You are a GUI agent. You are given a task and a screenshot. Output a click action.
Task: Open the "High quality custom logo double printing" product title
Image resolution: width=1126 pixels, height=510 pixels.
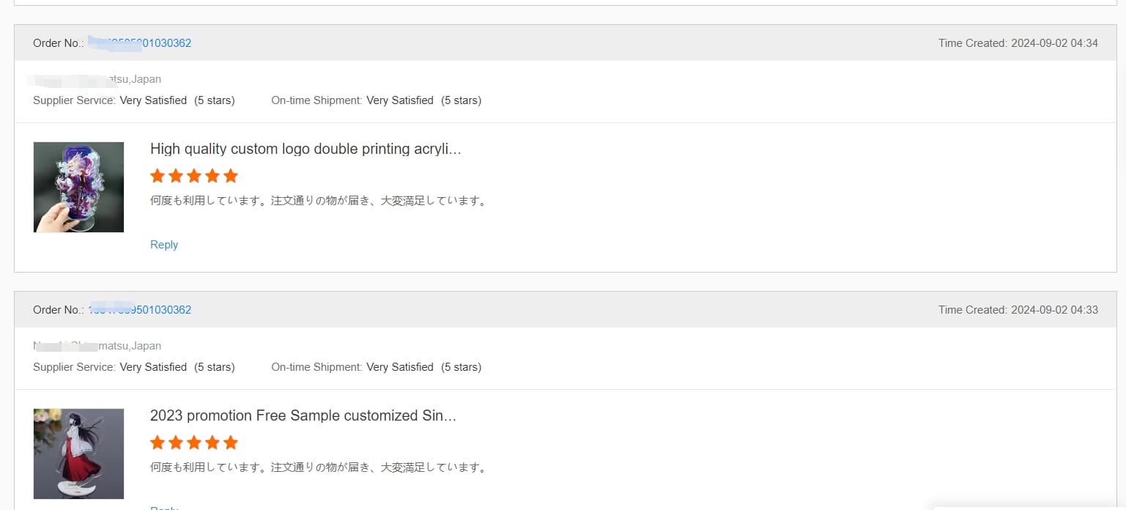point(305,149)
